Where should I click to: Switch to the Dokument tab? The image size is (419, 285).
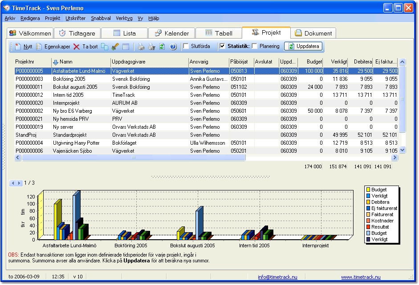coord(313,33)
